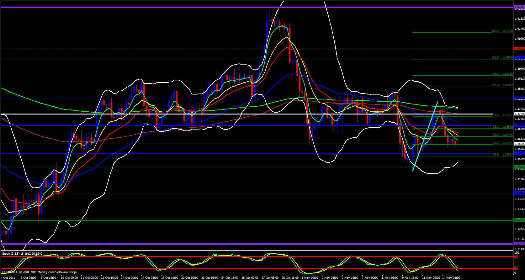525x280 pixels.
Task: Select the green 1.35010 dashed level tag
Action: click(519, 167)
